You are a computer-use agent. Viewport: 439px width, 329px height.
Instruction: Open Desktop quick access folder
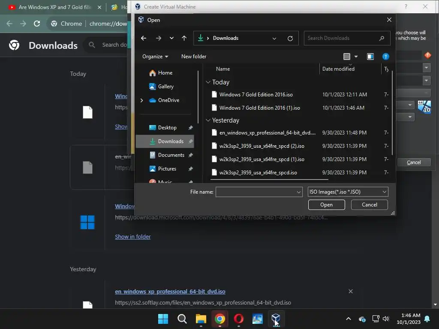coord(167,128)
